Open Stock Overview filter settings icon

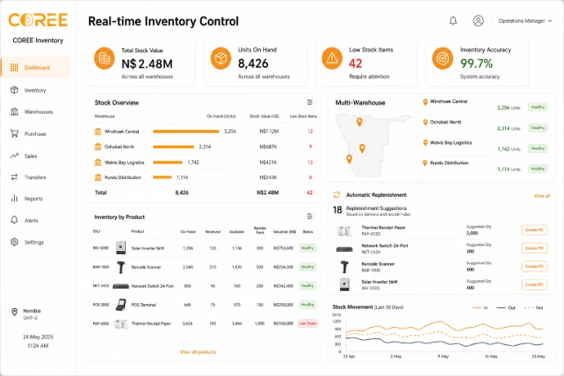point(310,102)
